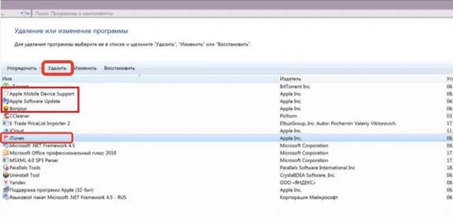Expand the address history dropdown arrow

[x=22, y=14]
